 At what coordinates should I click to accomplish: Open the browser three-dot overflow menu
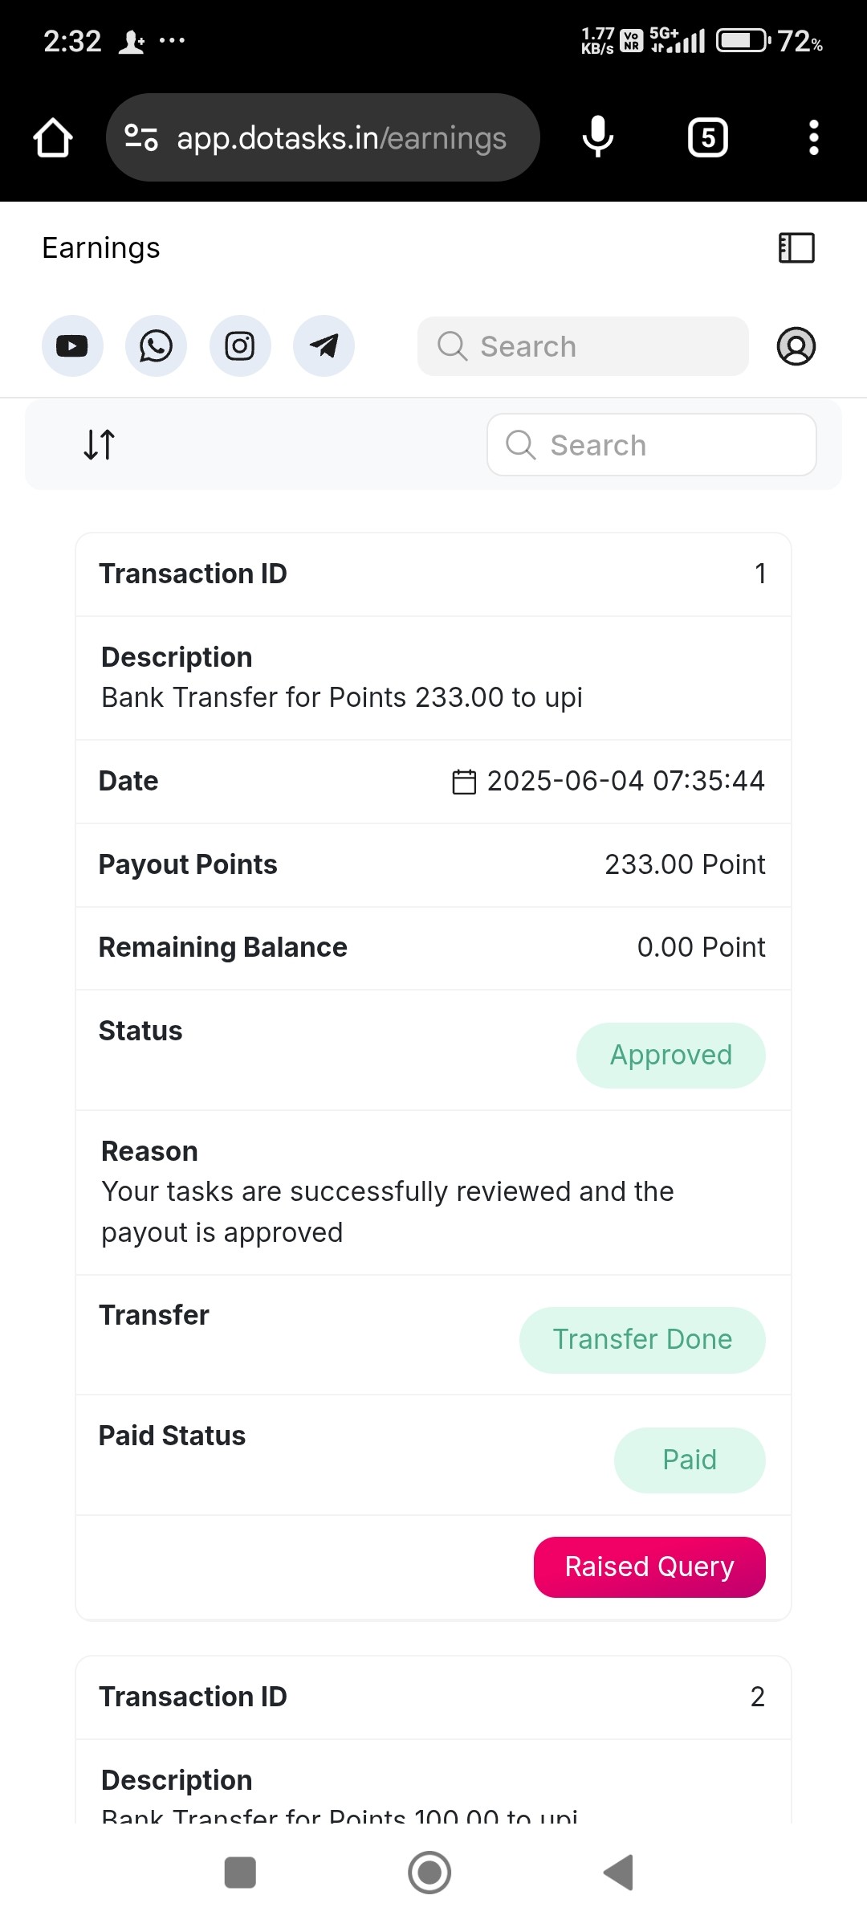click(814, 137)
